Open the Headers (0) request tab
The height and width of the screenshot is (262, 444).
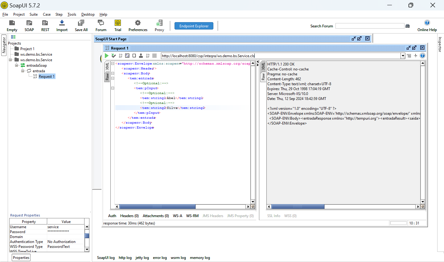point(129,216)
